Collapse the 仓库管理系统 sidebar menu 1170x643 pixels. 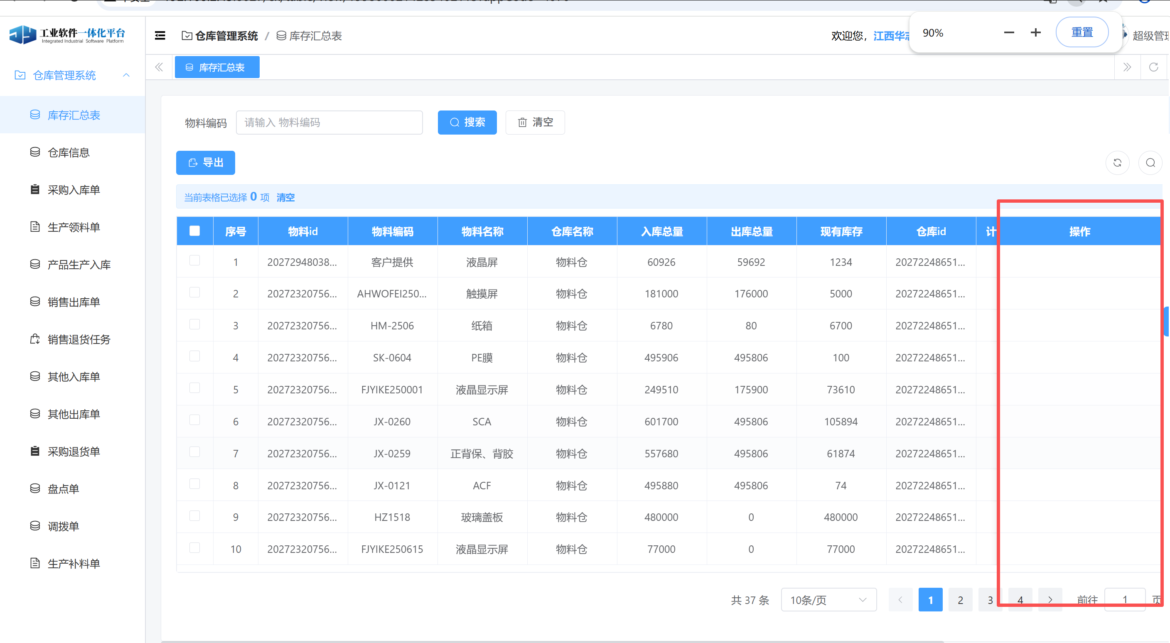click(73, 75)
